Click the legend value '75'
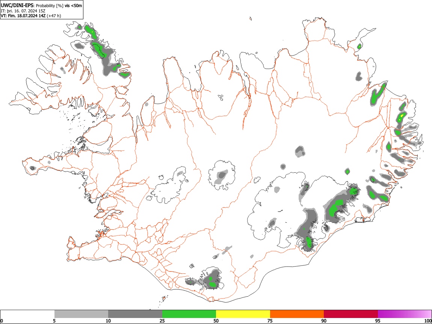 coord(270,321)
